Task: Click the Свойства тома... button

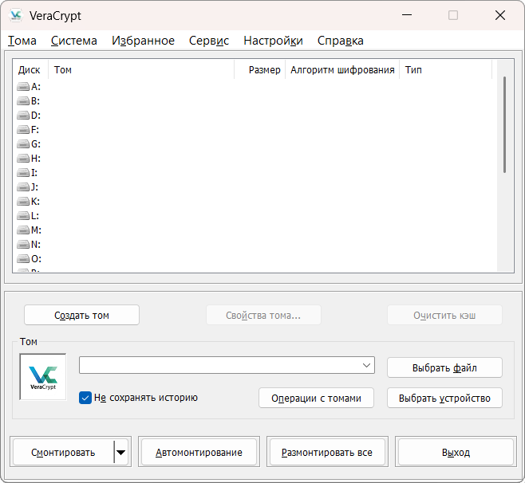Action: pos(263,315)
